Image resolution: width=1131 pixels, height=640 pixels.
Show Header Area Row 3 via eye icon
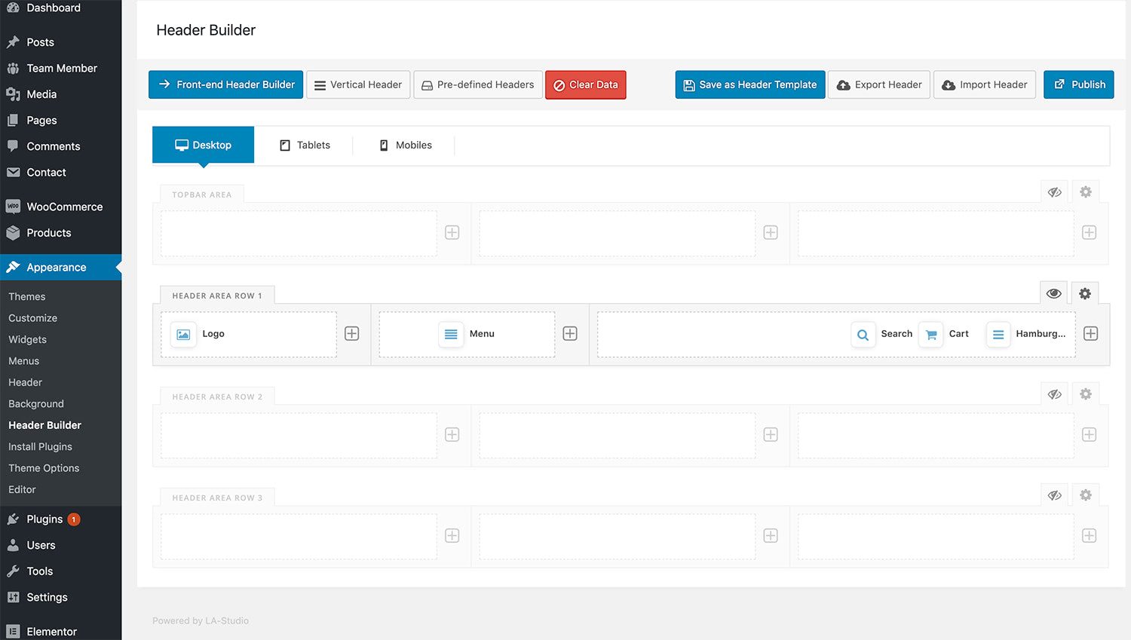[x=1055, y=495]
